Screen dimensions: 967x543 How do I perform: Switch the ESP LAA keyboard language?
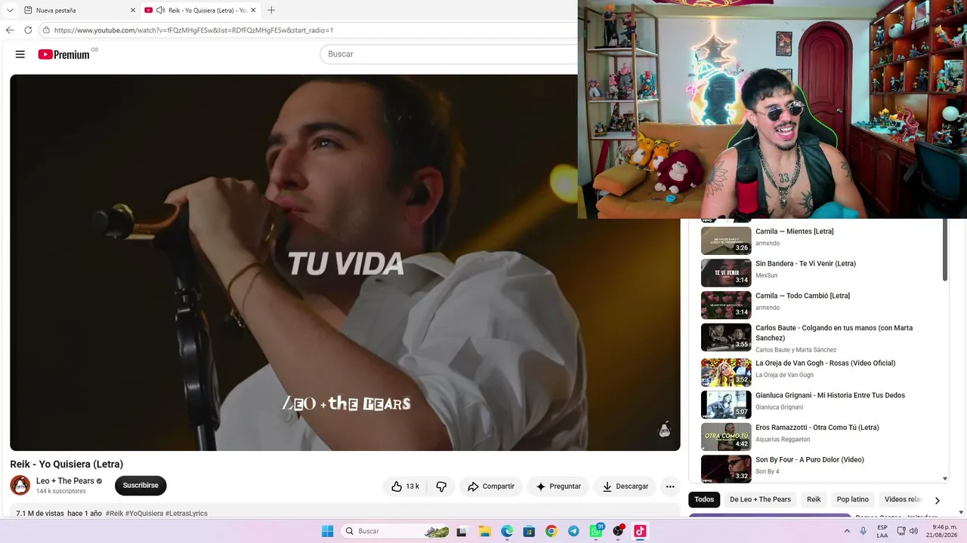pyautogui.click(x=882, y=531)
